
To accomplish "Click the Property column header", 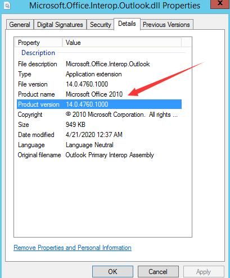I will (39, 43).
